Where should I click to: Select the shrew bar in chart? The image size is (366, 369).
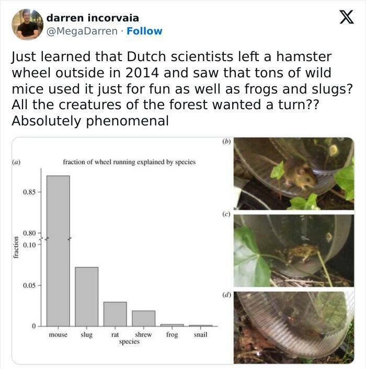(143, 318)
